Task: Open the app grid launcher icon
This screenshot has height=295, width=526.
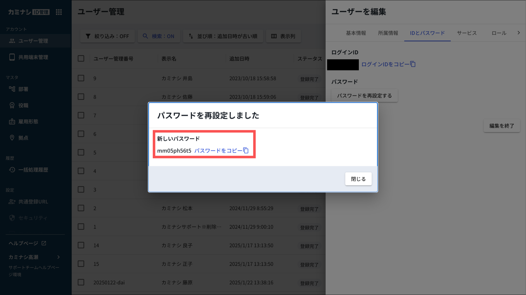Action: 59,12
